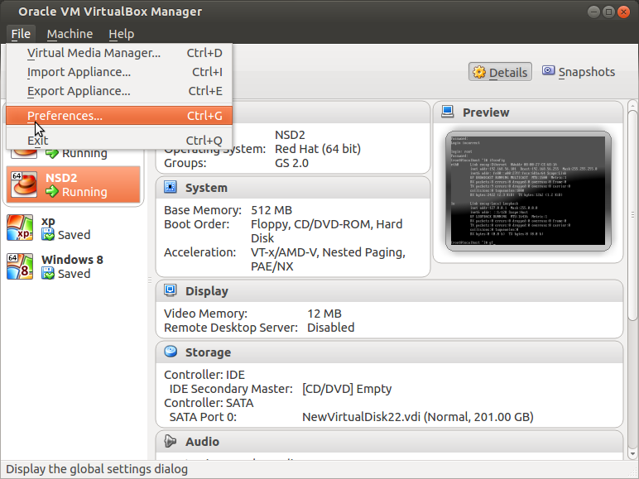639x479 pixels.
Task: Open the Storage section header
Action: (x=389, y=352)
